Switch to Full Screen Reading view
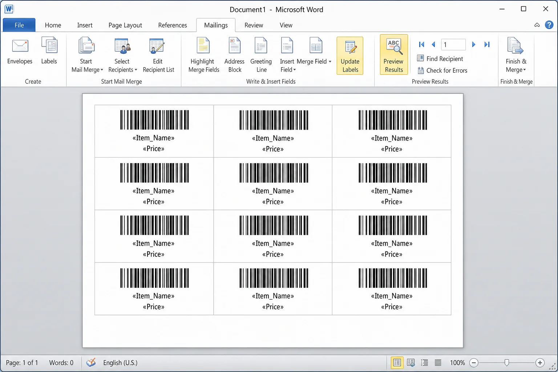The image size is (558, 372). [x=411, y=363]
